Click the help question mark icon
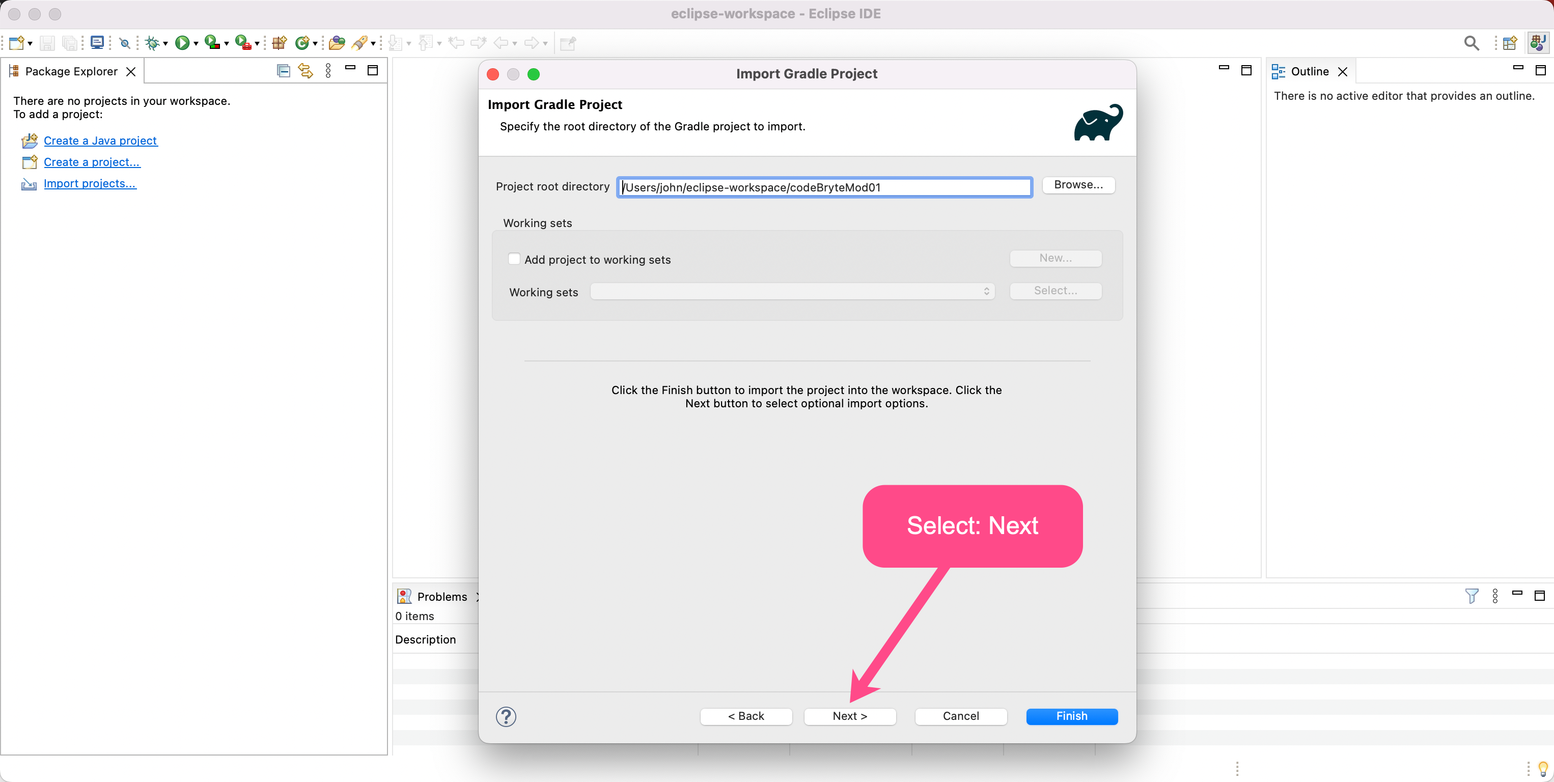This screenshot has width=1554, height=782. pos(506,716)
